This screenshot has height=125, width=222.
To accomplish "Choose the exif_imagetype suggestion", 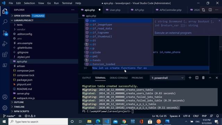I will tap(119, 25).
